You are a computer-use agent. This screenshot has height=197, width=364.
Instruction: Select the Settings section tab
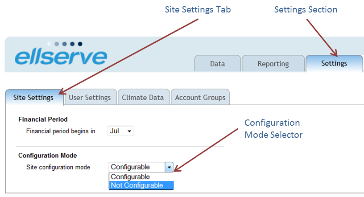point(334,63)
